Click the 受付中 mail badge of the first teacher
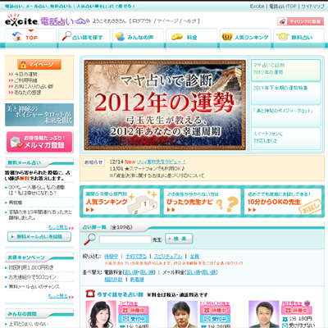This screenshot has height=328, width=328. pos(134,319)
